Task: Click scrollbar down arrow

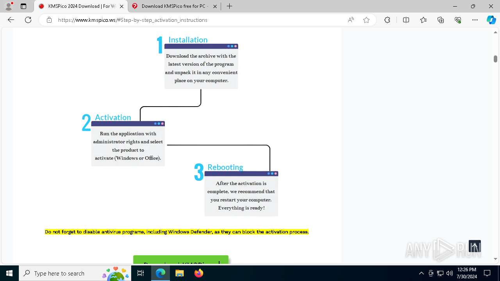Action: pyautogui.click(x=495, y=259)
